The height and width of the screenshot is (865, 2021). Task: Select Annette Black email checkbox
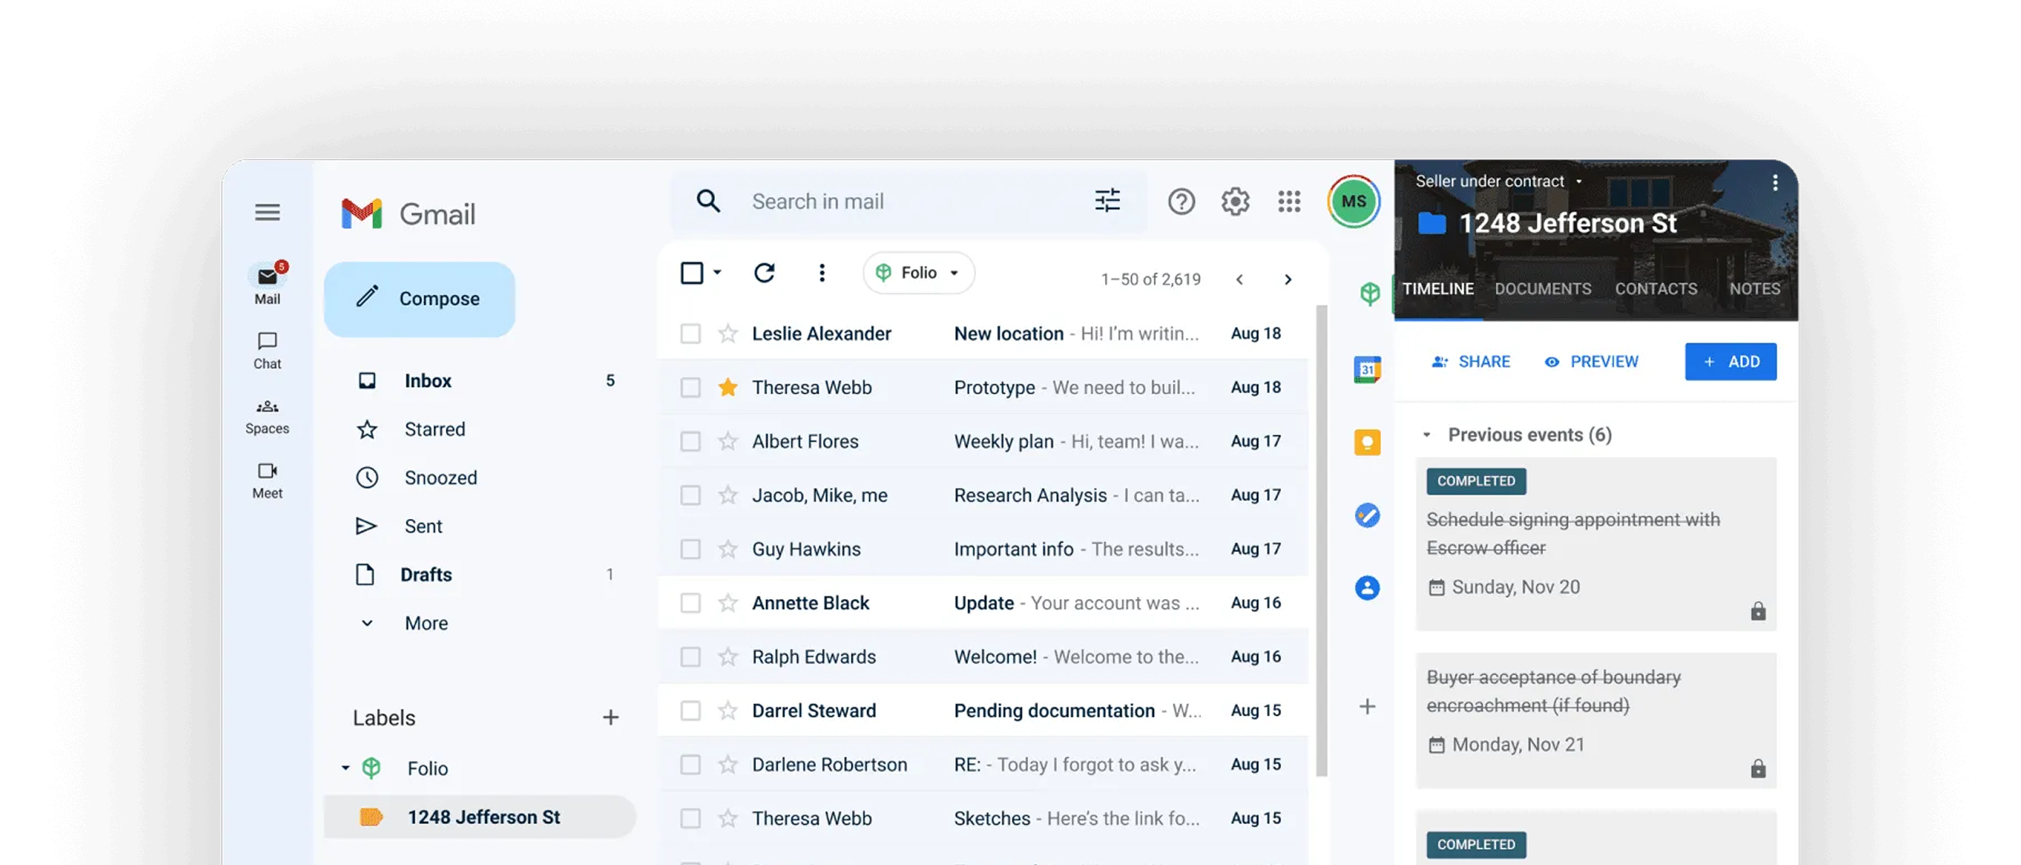click(x=690, y=603)
